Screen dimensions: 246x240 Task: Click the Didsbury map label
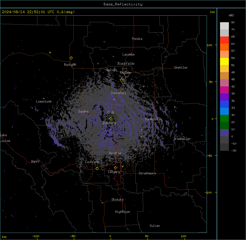click(109, 123)
